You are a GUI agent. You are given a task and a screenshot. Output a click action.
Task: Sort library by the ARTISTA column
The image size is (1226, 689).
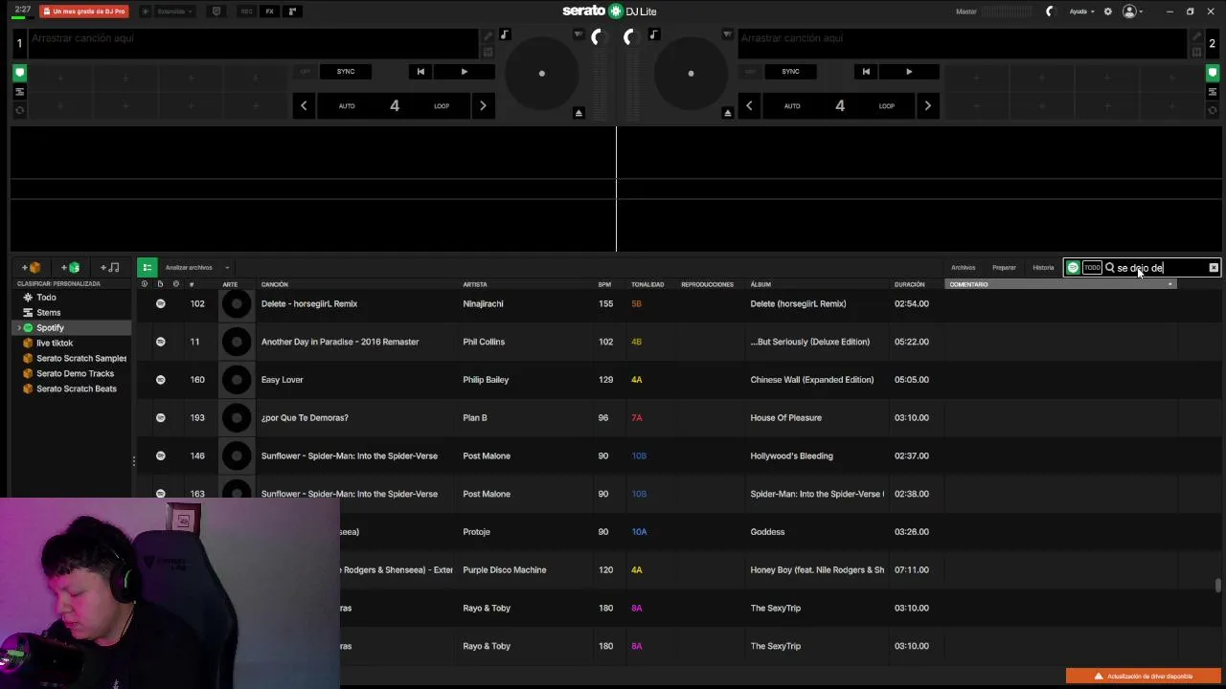(475, 284)
